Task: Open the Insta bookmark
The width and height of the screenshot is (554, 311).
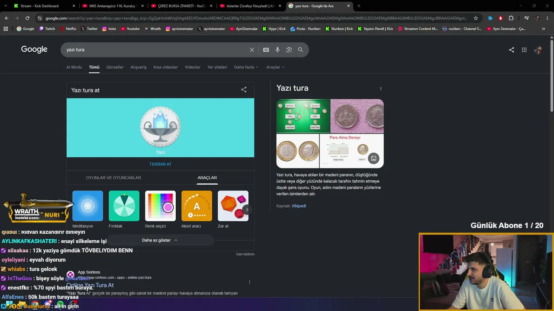Action: pos(109,29)
